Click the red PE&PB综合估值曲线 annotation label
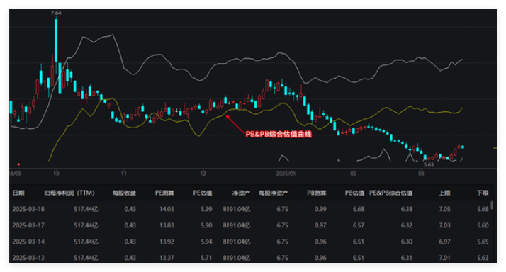The width and height of the screenshot is (506, 272). click(x=279, y=134)
